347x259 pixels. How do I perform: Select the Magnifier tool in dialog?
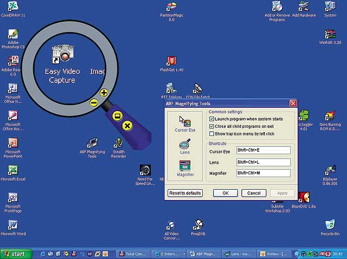[185, 169]
